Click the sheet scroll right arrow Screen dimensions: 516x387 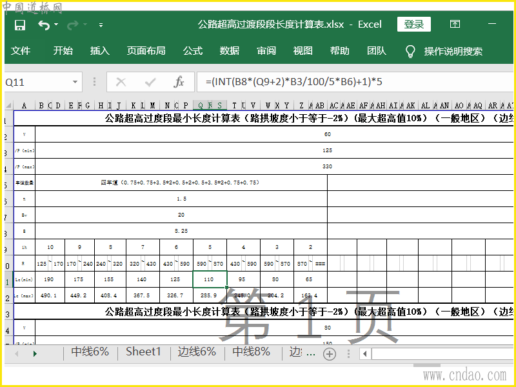point(35,353)
